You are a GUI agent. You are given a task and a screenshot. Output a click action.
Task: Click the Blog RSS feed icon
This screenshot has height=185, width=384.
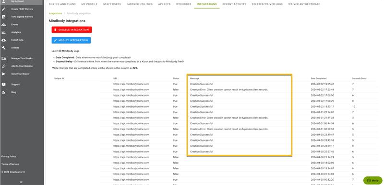tap(4, 92)
